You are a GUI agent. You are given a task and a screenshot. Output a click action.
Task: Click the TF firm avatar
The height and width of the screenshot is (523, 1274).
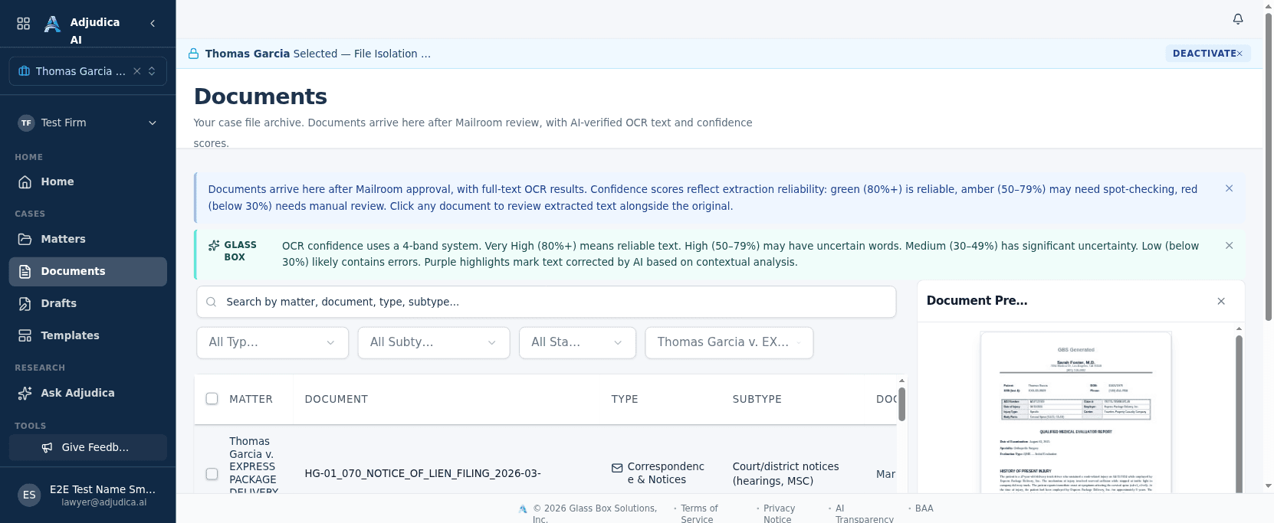(x=27, y=123)
